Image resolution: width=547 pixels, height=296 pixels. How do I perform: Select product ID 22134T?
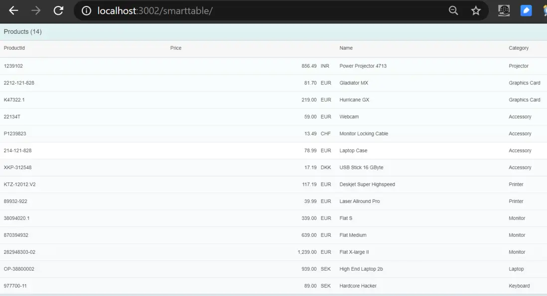[x=12, y=116]
